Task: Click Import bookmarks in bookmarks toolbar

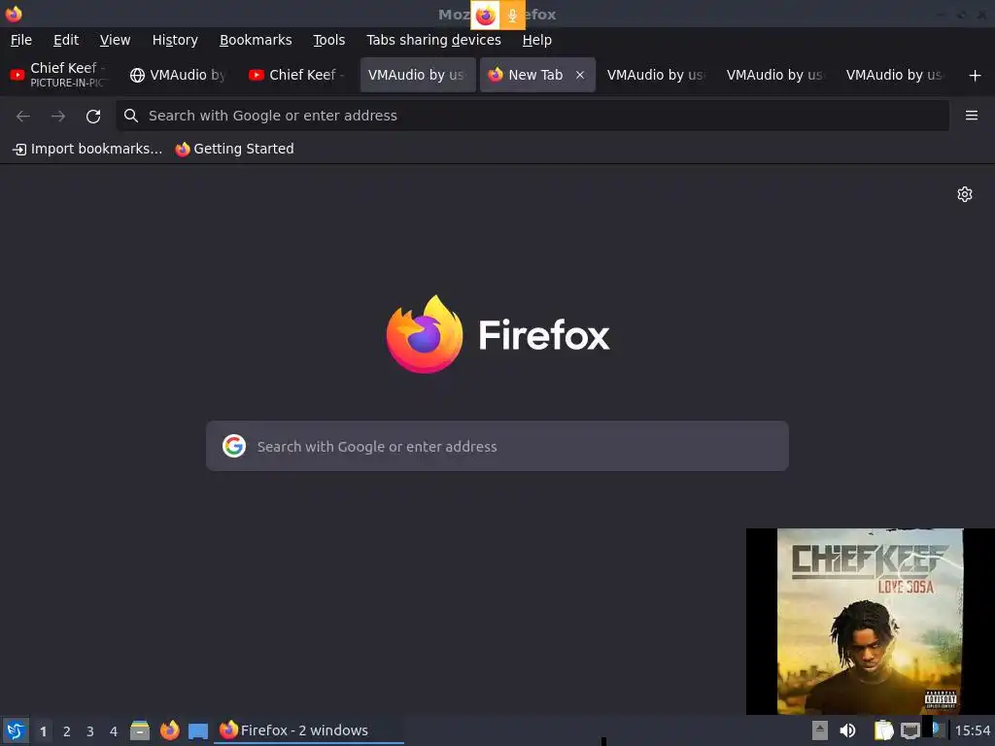Action: 87,149
